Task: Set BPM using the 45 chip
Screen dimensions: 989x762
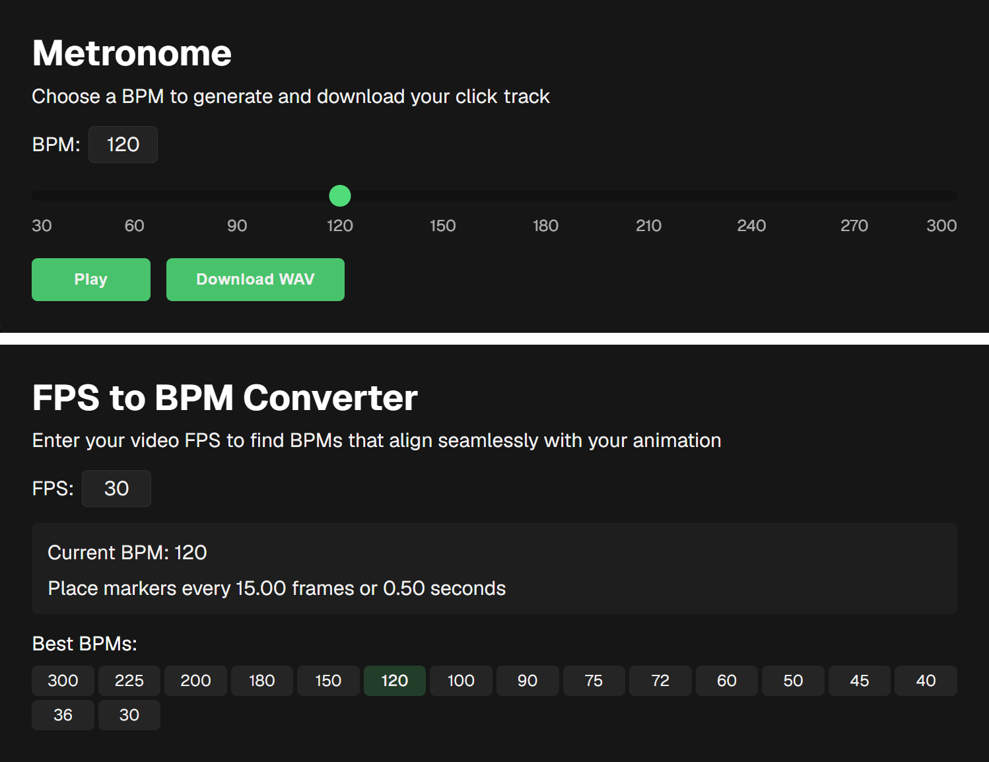Action: [860, 681]
